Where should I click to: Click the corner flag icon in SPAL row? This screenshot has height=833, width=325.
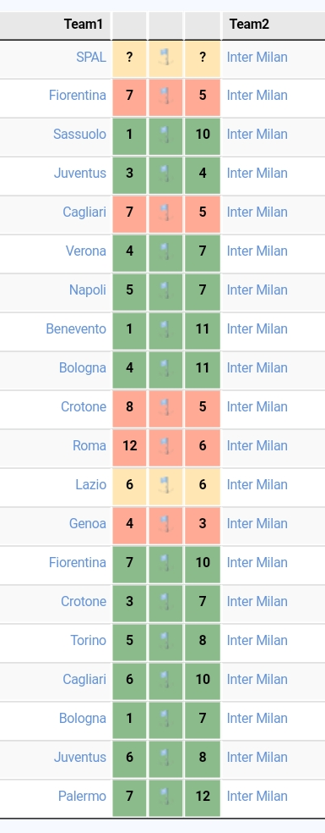[165, 57]
